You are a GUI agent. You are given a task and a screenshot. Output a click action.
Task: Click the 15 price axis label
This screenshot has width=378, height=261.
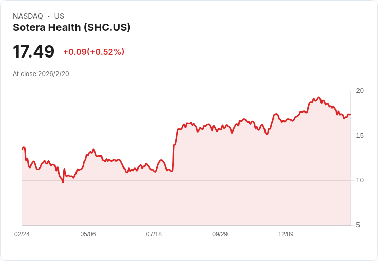(x=360, y=136)
